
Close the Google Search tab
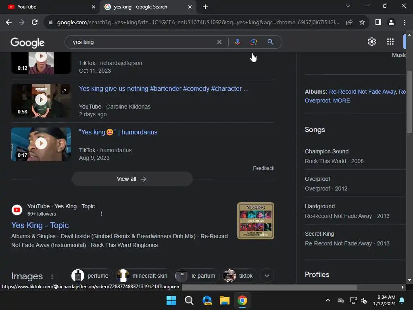190,7
